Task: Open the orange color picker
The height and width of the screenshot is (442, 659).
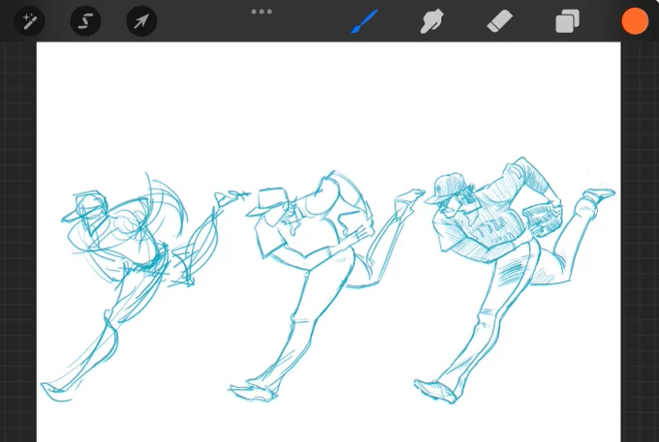Action: 635,21
